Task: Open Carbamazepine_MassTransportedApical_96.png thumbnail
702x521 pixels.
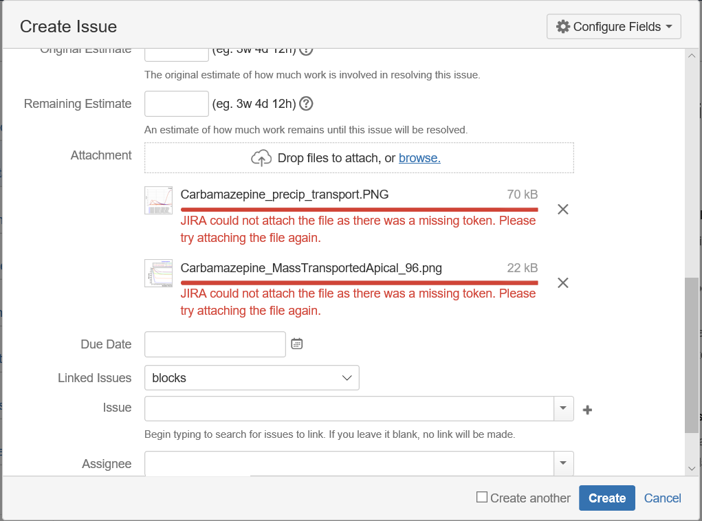Action: coord(159,273)
